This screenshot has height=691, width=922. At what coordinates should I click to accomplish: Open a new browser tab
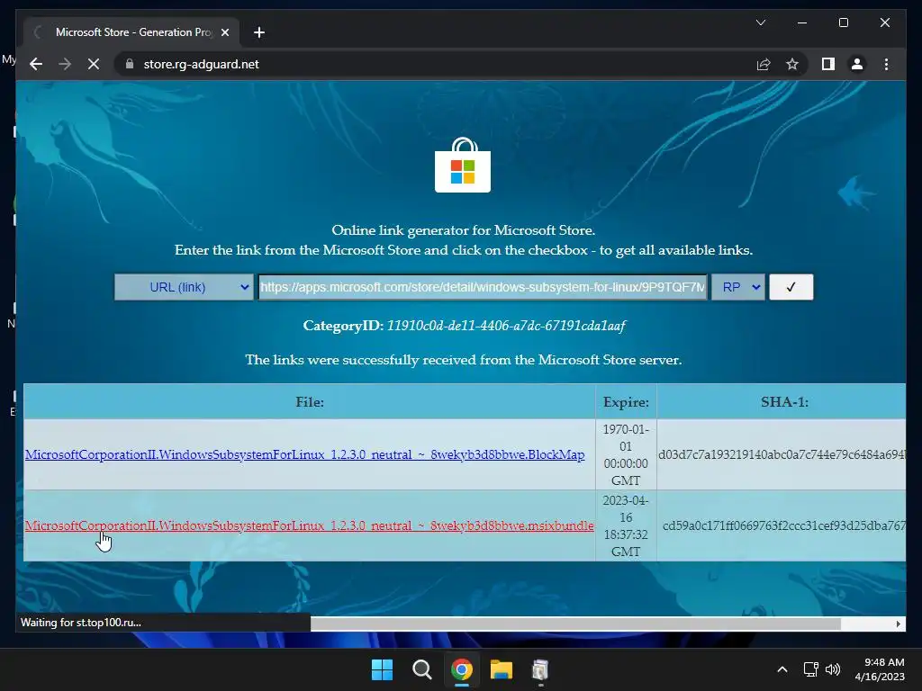(x=259, y=32)
